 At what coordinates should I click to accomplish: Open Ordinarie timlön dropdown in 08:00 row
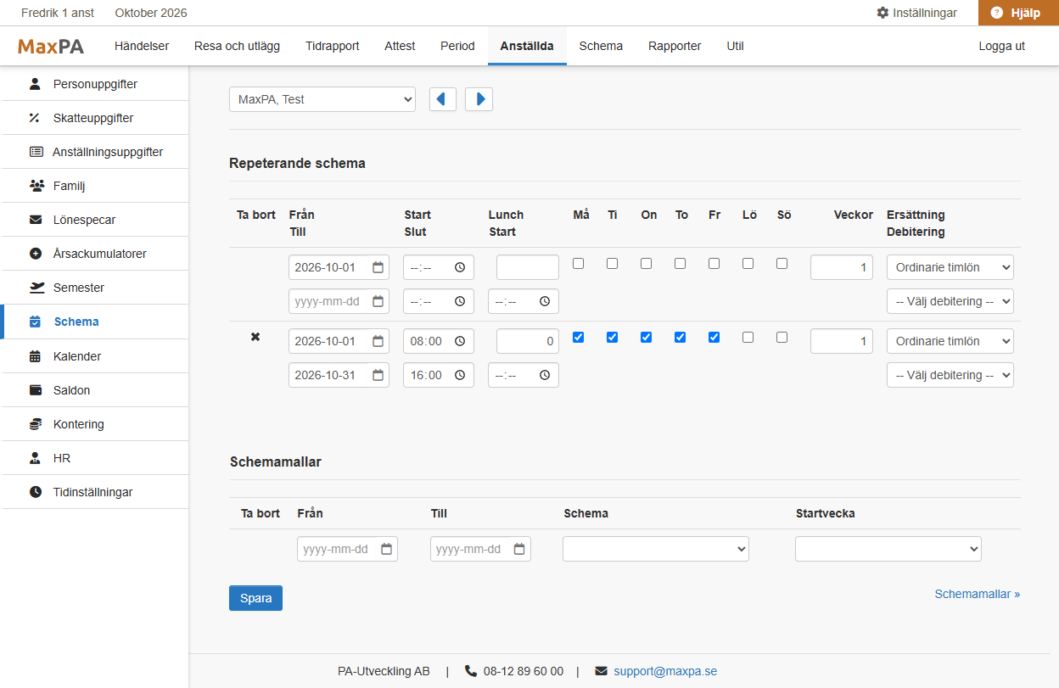coord(950,341)
